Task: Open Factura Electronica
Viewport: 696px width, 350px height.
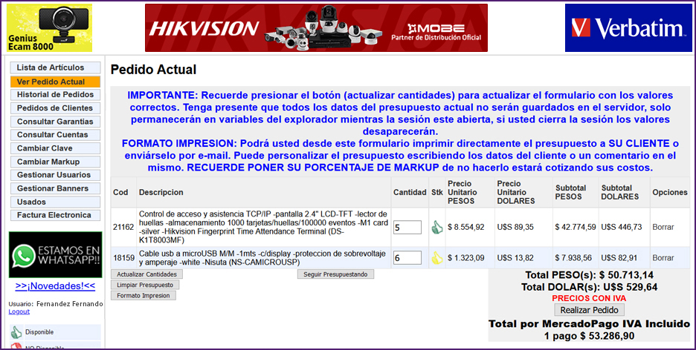Action: click(x=56, y=215)
